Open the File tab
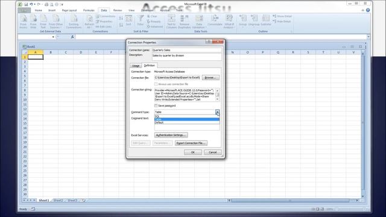386x217 pixels. pos(24,10)
